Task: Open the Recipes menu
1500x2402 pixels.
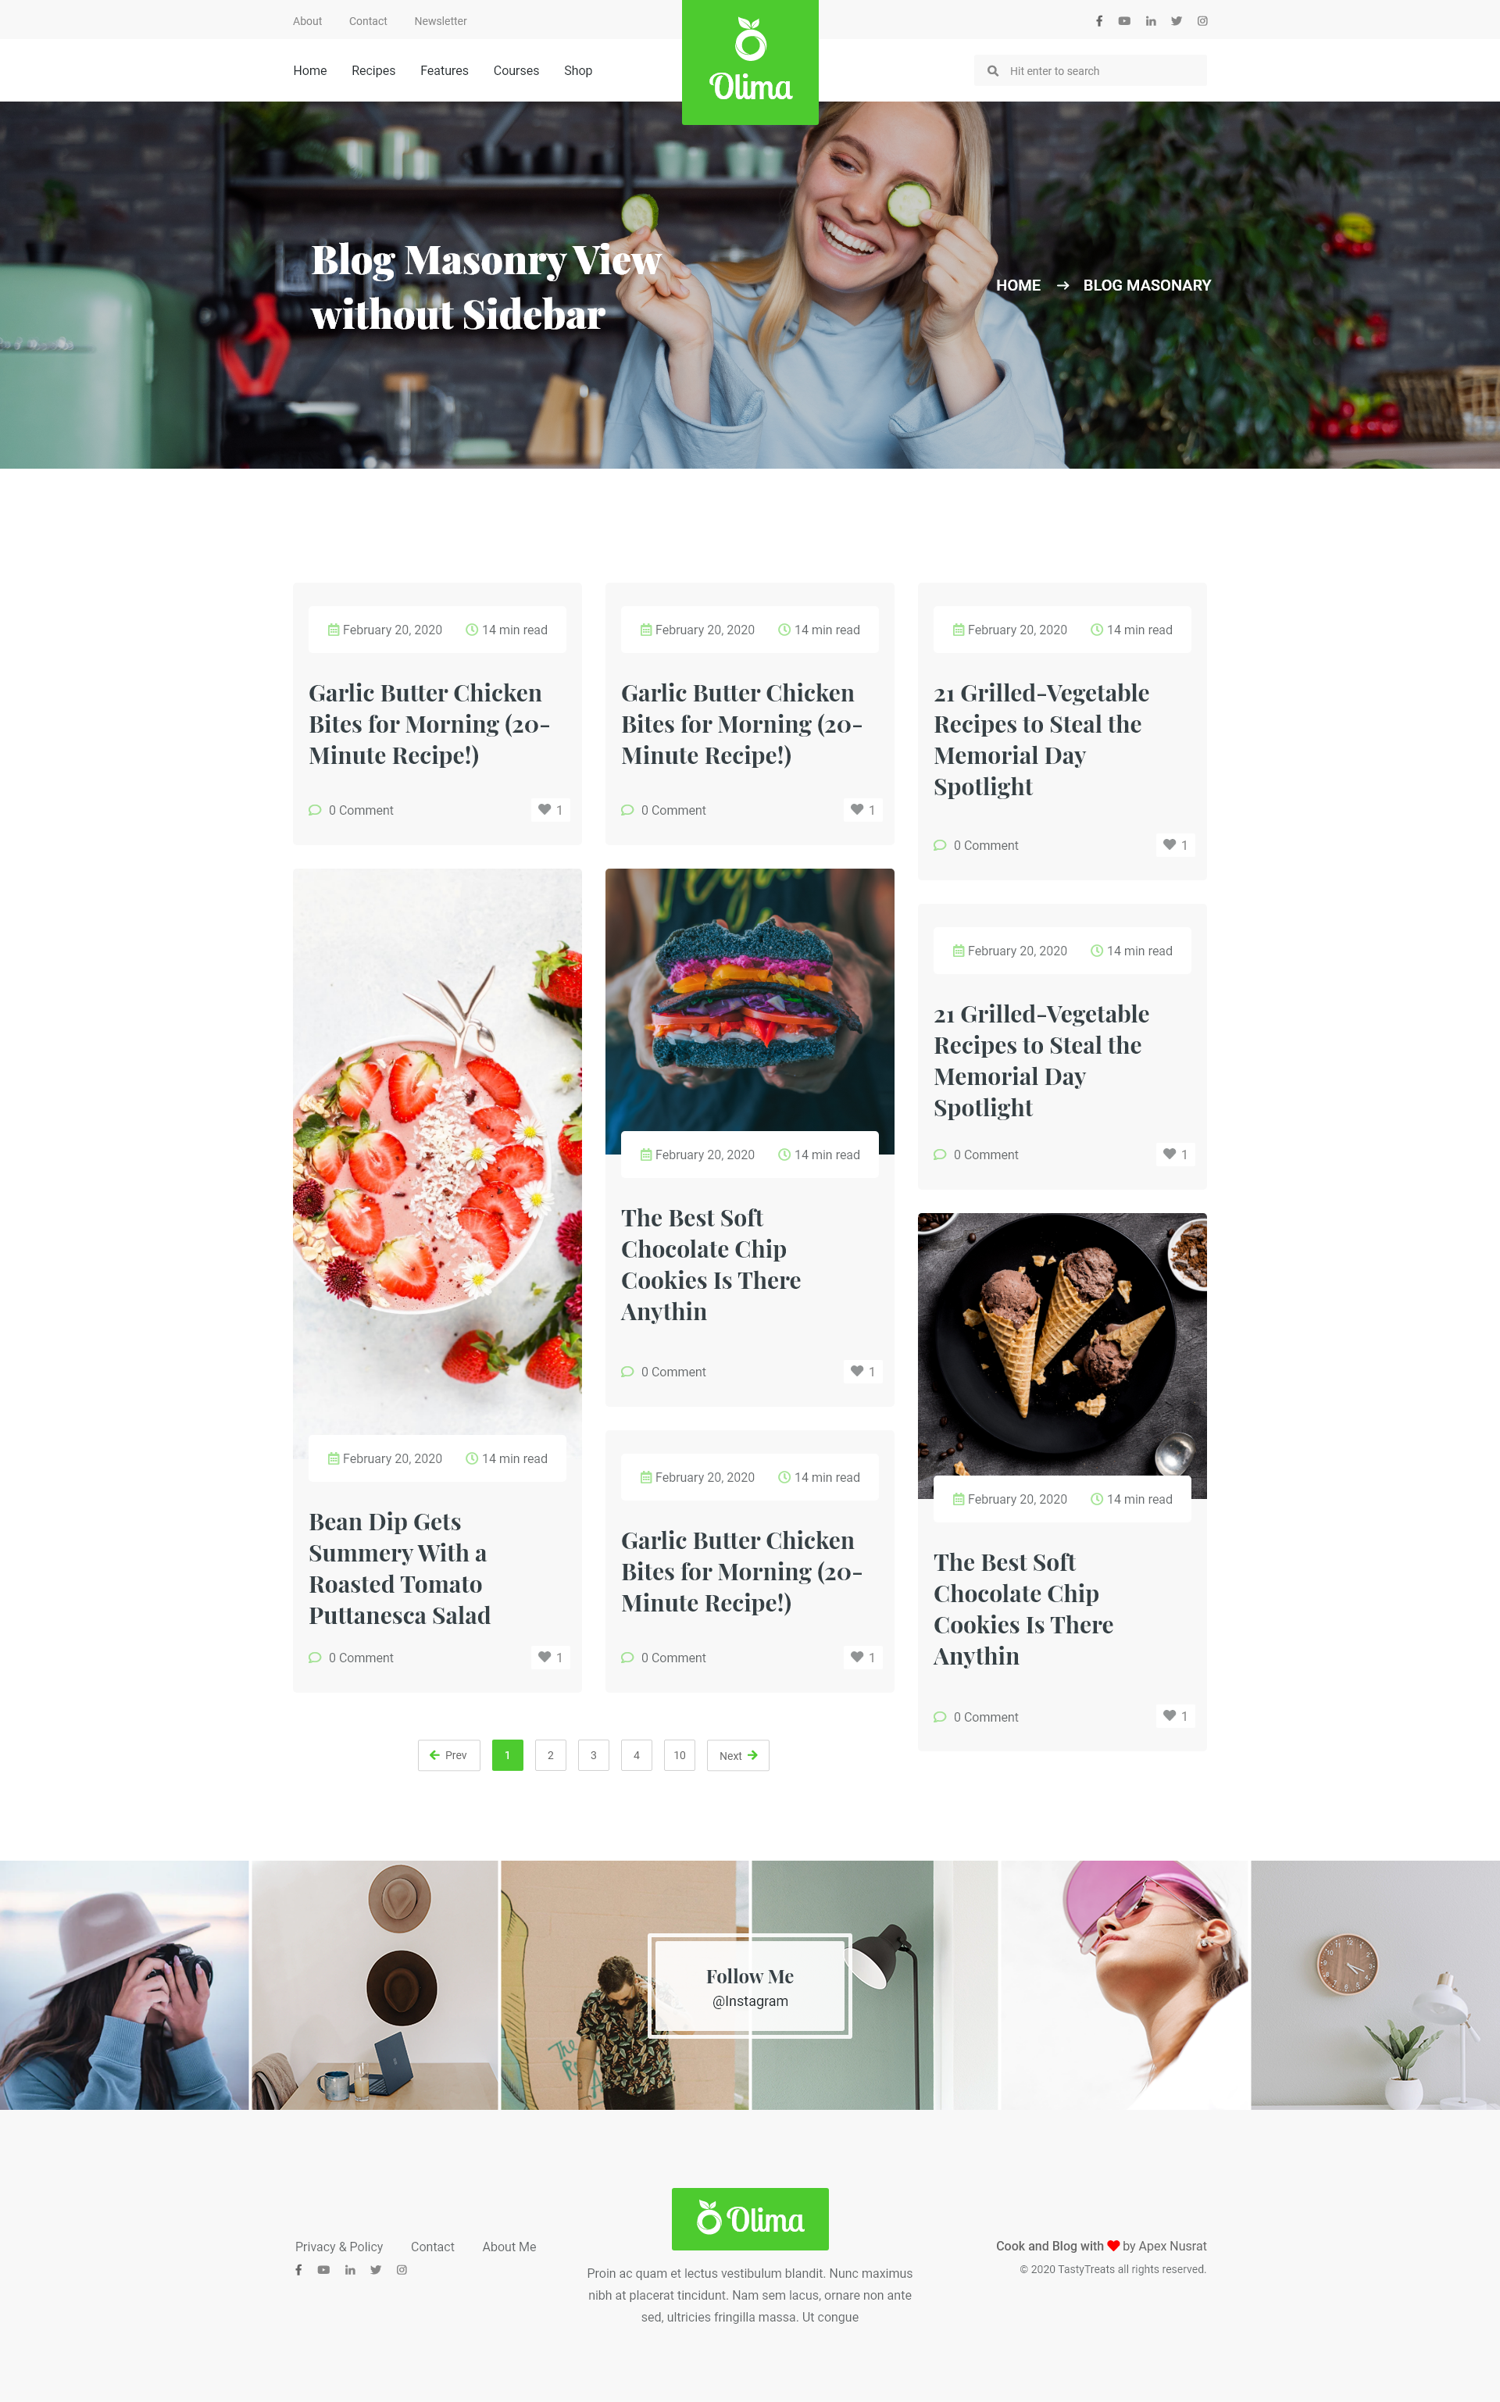Action: (373, 70)
